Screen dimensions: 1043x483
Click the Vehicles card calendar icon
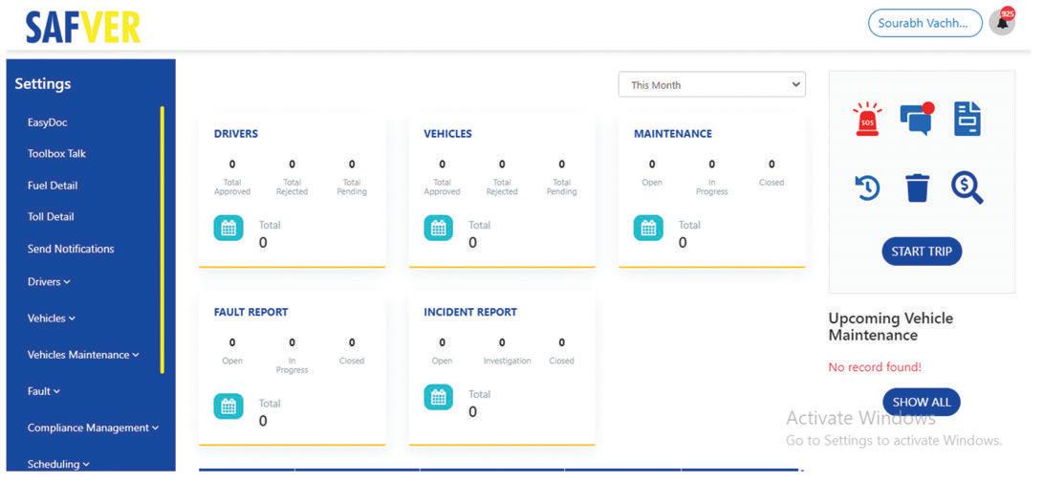[x=439, y=229]
